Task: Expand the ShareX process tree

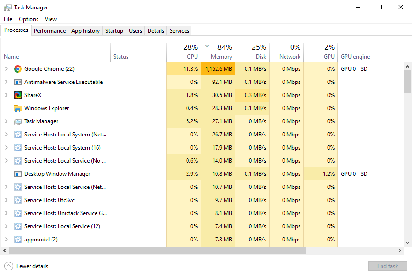Action: coord(6,95)
